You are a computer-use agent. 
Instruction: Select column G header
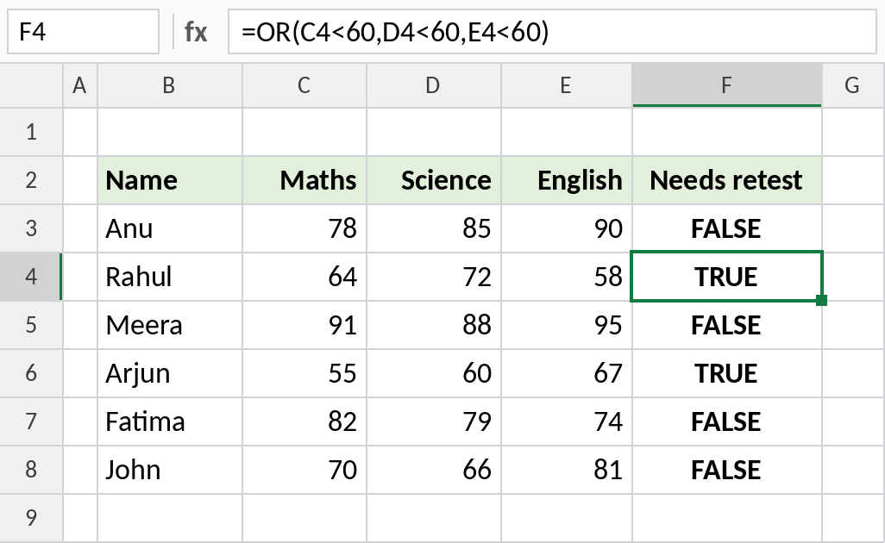pyautogui.click(x=853, y=85)
